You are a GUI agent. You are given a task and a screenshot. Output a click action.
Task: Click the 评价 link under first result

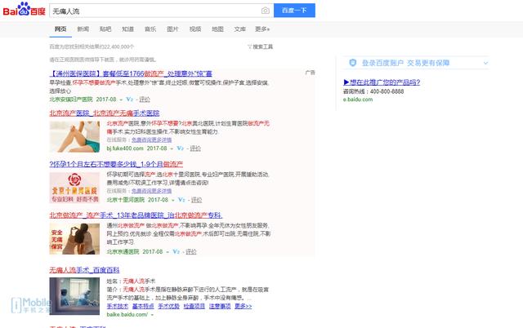click(145, 99)
